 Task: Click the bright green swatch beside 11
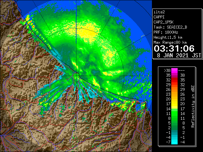pos(174,113)
